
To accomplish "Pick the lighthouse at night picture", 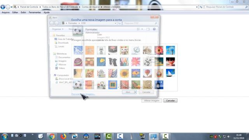I will 159,85.
